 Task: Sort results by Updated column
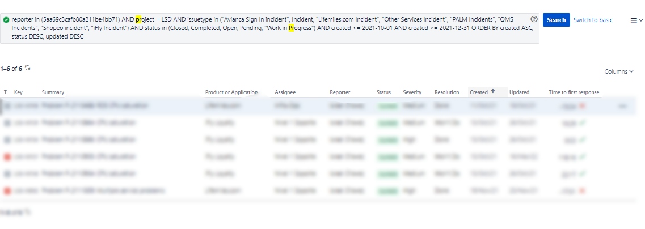[x=519, y=92]
